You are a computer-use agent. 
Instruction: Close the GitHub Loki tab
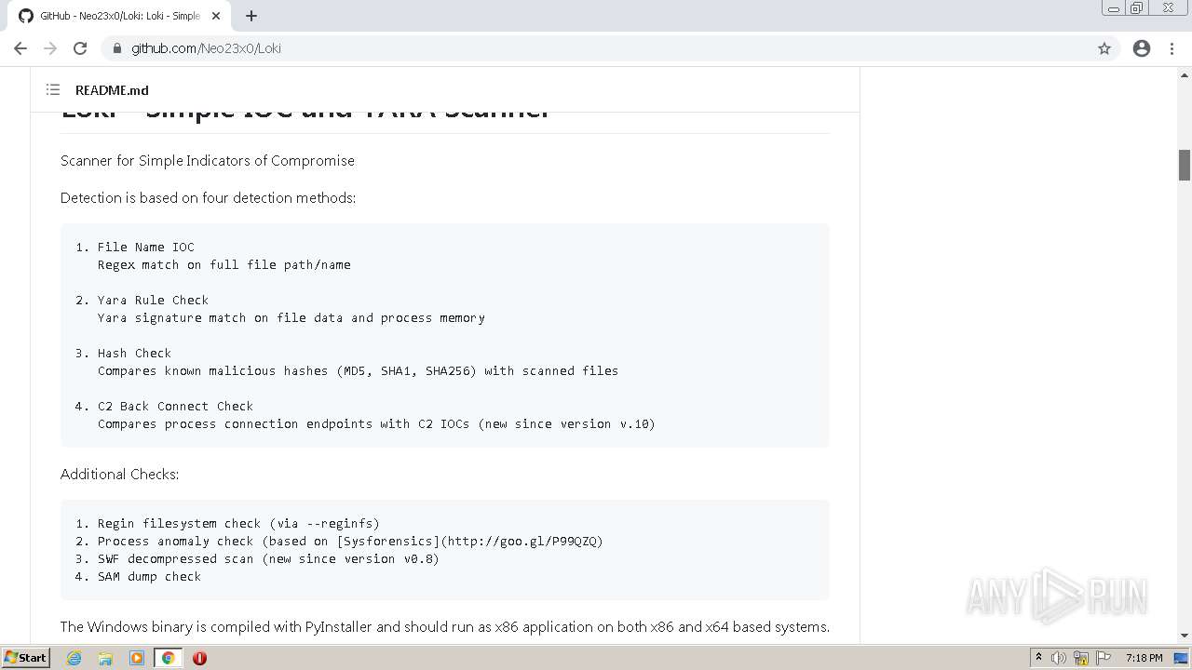[x=216, y=16]
